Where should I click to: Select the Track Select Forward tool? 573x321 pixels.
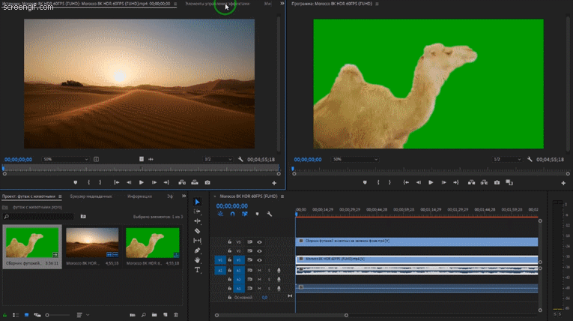pos(197,211)
